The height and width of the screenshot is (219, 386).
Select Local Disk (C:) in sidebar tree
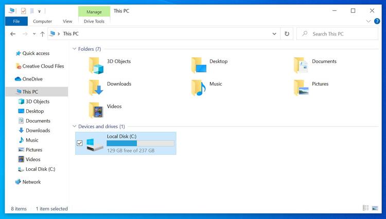tap(37, 169)
